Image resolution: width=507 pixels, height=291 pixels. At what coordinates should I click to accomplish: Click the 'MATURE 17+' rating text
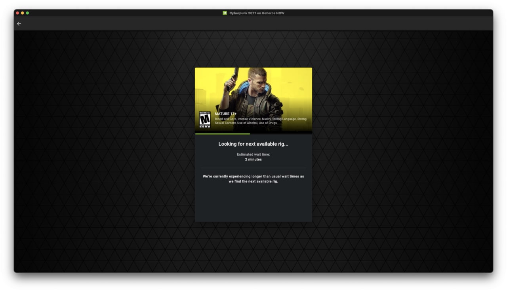(226, 114)
